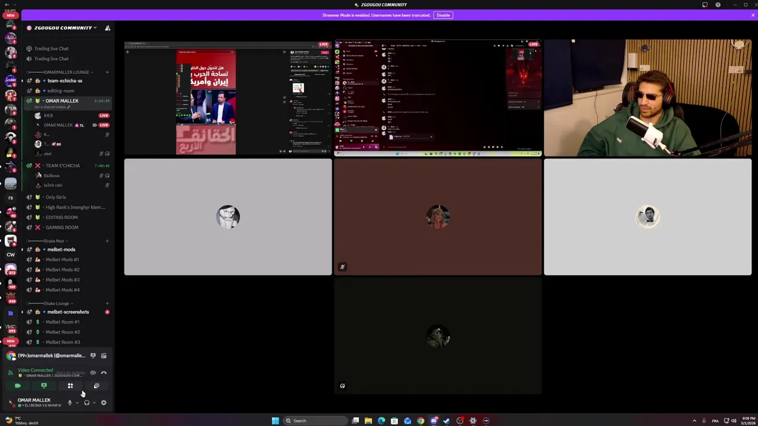Add channel to Stake Lounge category
The height and width of the screenshot is (426, 758).
[107, 304]
